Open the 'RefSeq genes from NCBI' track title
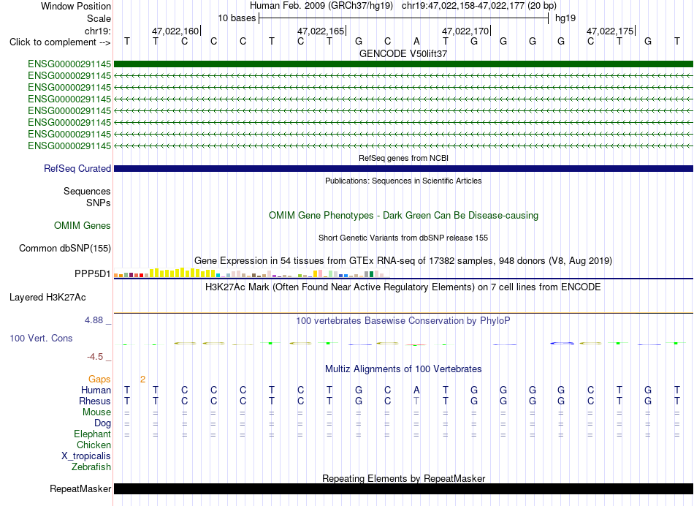The height and width of the screenshot is (506, 694). (x=403, y=158)
